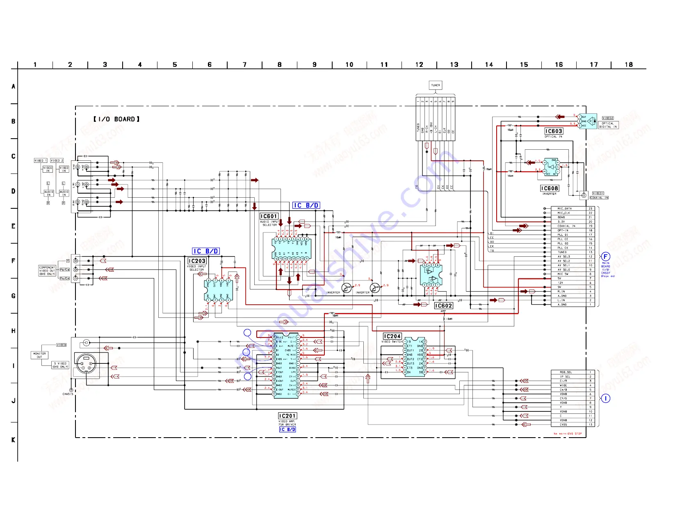Click the TUNER box above the board
Screen dimensions: 689x518
(x=436, y=85)
